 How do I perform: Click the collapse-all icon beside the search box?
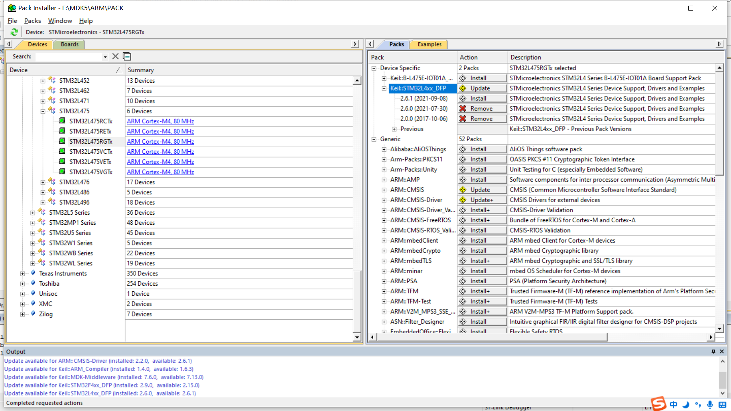pos(127,56)
